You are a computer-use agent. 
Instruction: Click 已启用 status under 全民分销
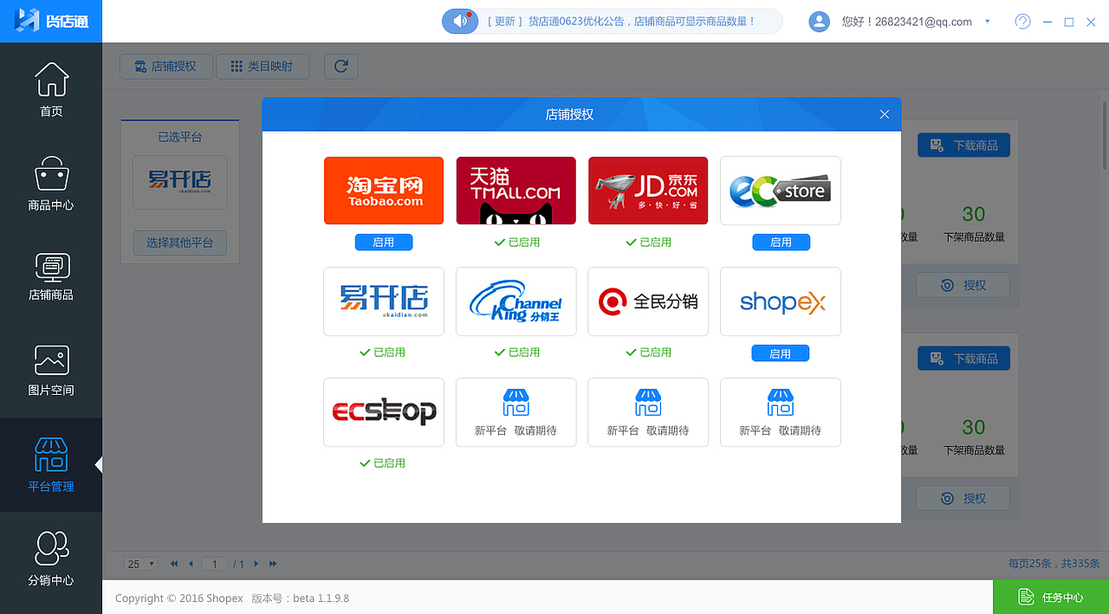pos(649,352)
